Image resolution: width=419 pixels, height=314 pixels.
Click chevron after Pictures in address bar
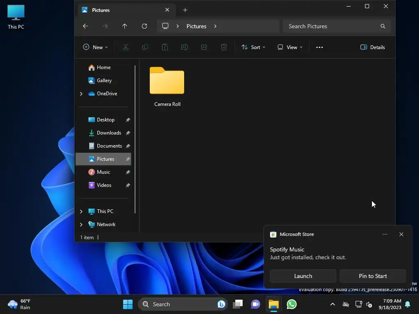tap(215, 26)
